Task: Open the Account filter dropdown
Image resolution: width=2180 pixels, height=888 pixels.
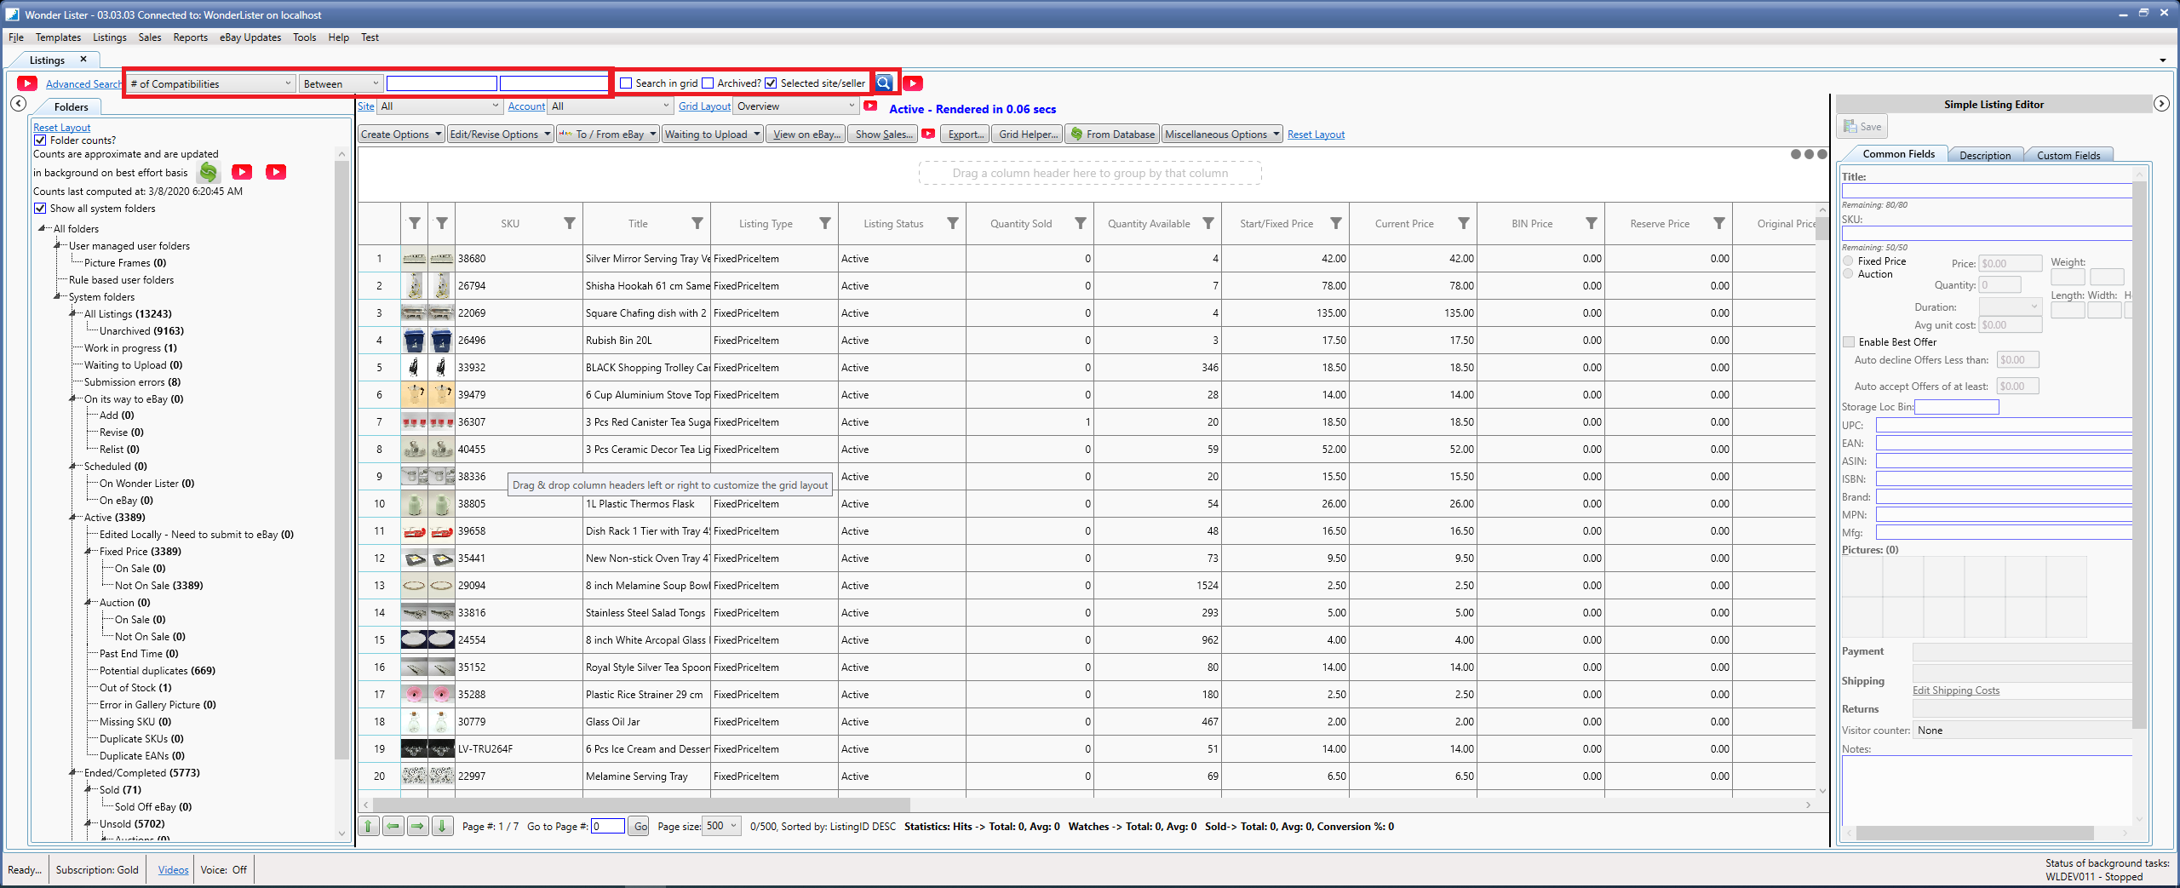Action: (x=611, y=106)
